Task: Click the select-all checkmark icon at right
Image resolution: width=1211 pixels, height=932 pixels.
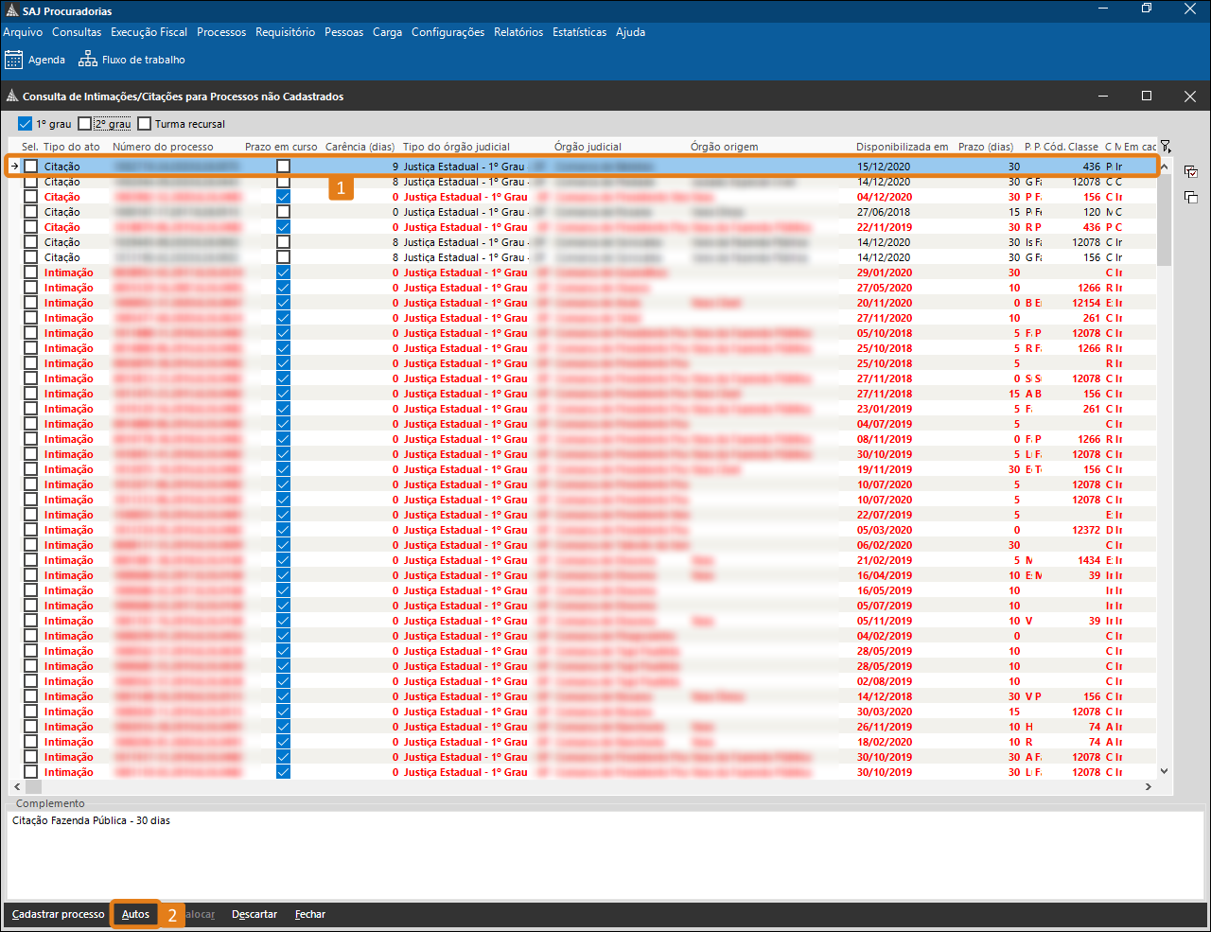Action: pyautogui.click(x=1191, y=172)
